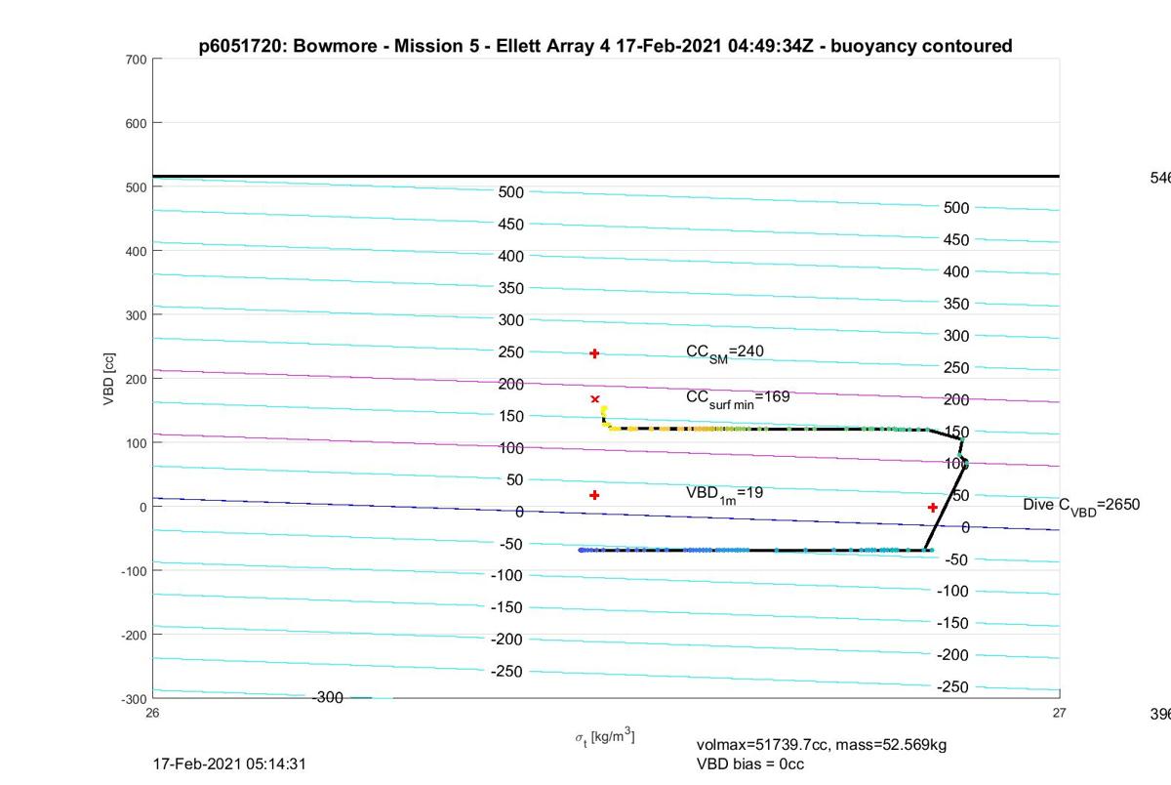Screen dimensions: 1171x785
Task: Click the red plus marker beside CC SM=240
Action: point(594,353)
